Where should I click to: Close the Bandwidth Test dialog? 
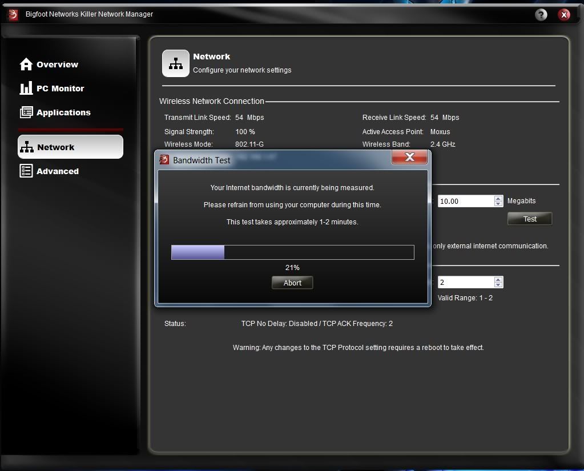tap(409, 157)
